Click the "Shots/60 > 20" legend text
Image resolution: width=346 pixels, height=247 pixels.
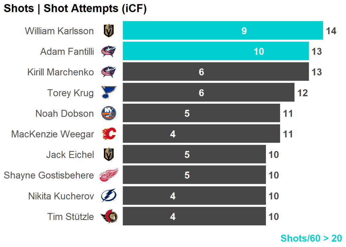(311, 238)
